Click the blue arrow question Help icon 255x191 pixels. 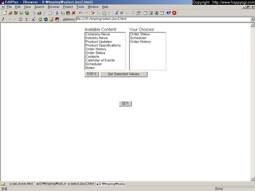(x=169, y=13)
